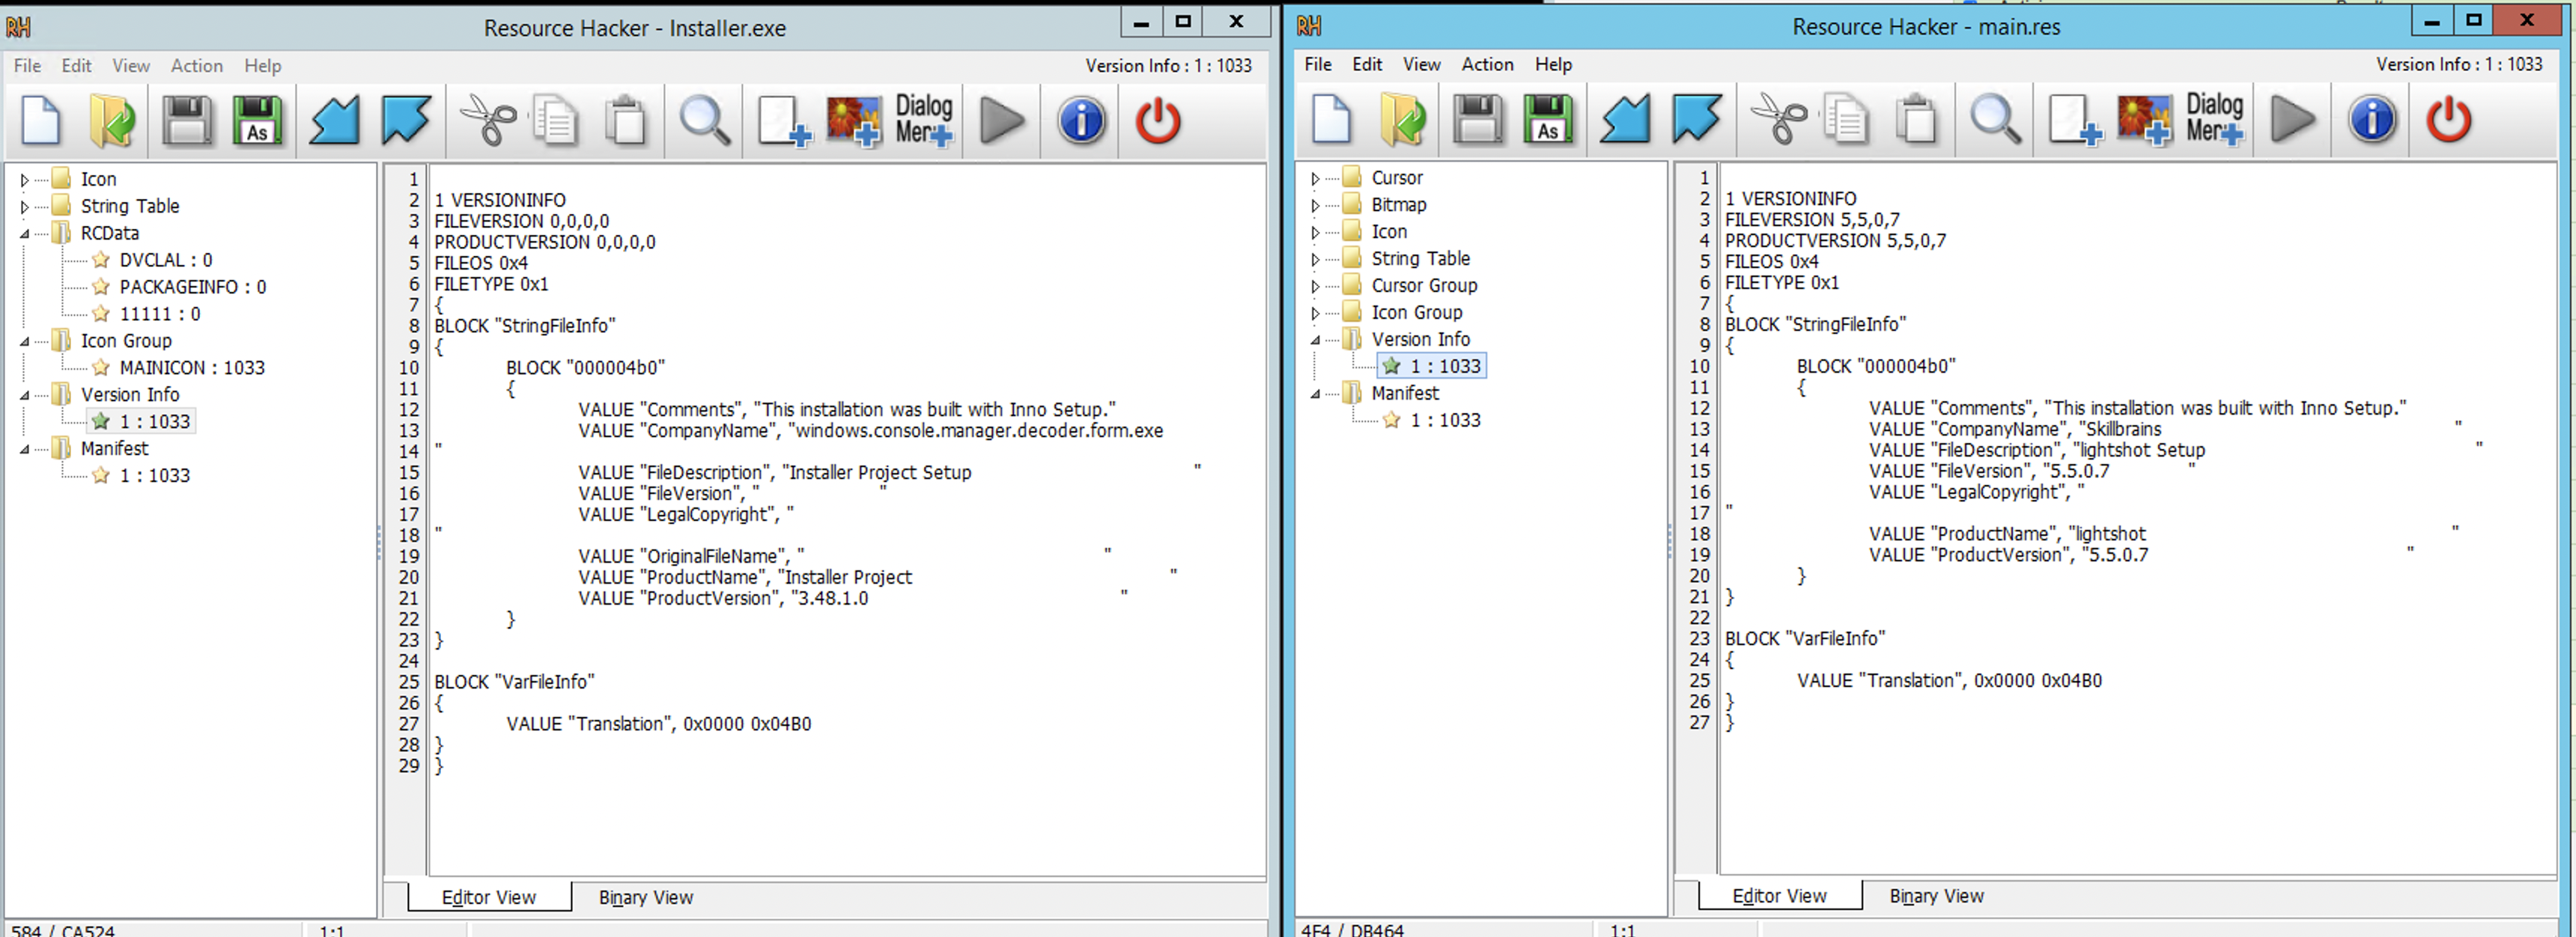Click Compile Script icon in Installer.exe window

pyautogui.click(x=334, y=121)
